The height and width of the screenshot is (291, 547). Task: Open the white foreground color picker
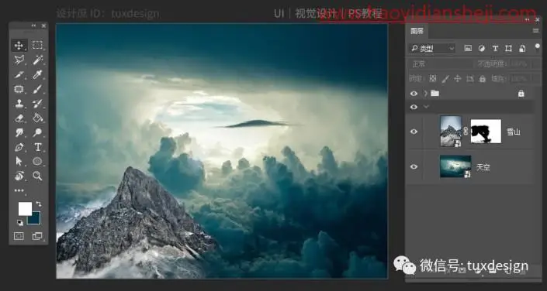[25, 209]
